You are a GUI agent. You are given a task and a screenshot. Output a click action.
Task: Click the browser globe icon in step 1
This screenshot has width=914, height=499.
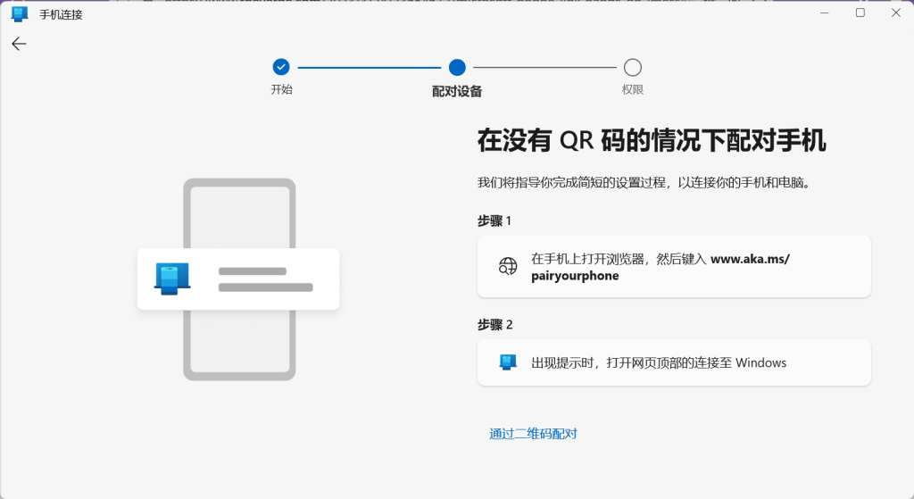508,266
